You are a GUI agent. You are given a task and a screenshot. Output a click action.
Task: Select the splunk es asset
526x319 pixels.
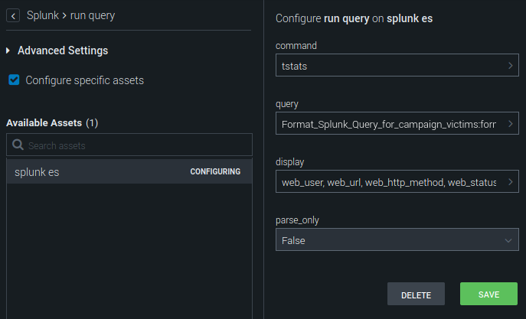point(38,172)
